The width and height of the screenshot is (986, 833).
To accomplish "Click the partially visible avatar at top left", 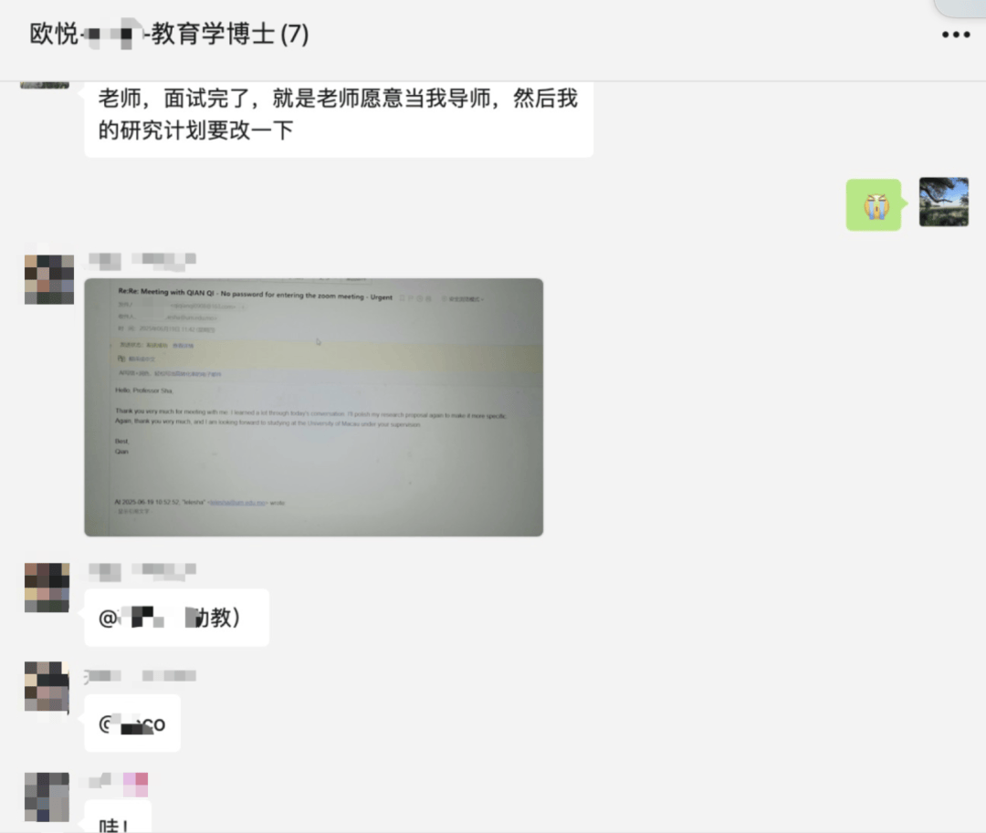I will [45, 85].
